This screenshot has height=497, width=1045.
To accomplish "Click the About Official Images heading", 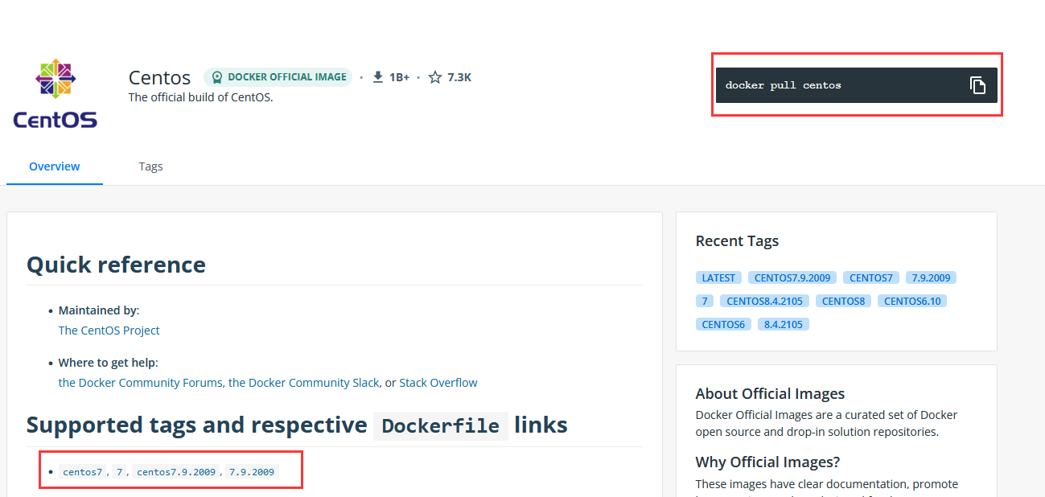I will (770, 393).
